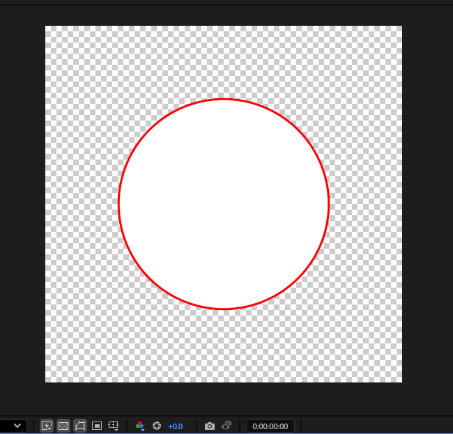The width and height of the screenshot is (453, 434).
Task: Open grid and guide options
Action: [114, 426]
